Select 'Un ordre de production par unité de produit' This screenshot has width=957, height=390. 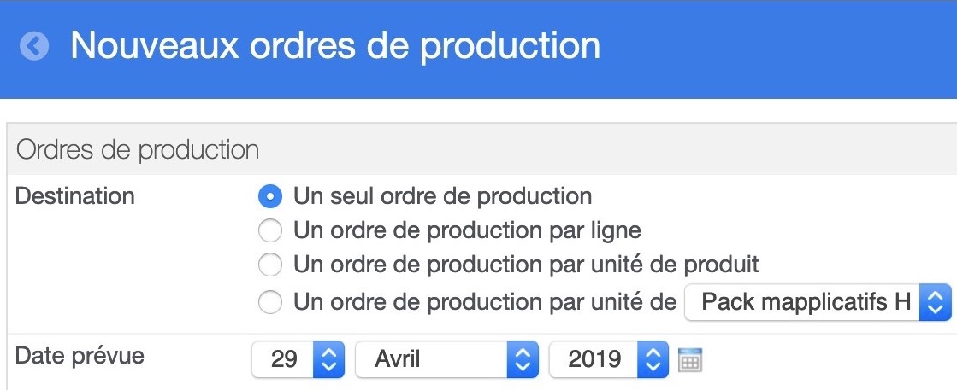269,265
